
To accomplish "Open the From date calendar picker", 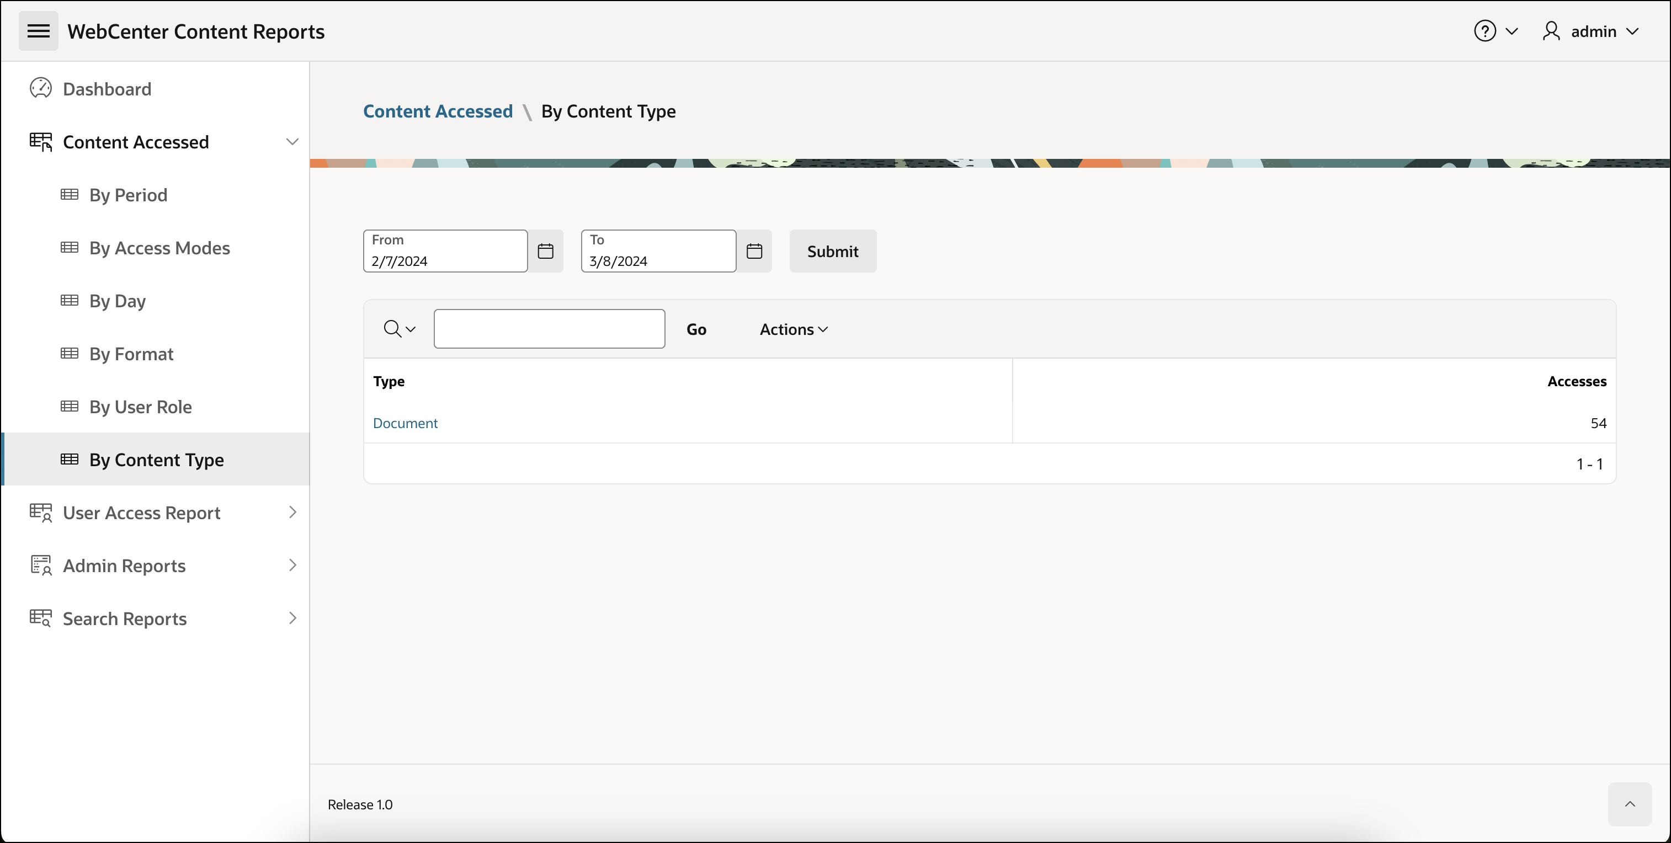I will 546,251.
